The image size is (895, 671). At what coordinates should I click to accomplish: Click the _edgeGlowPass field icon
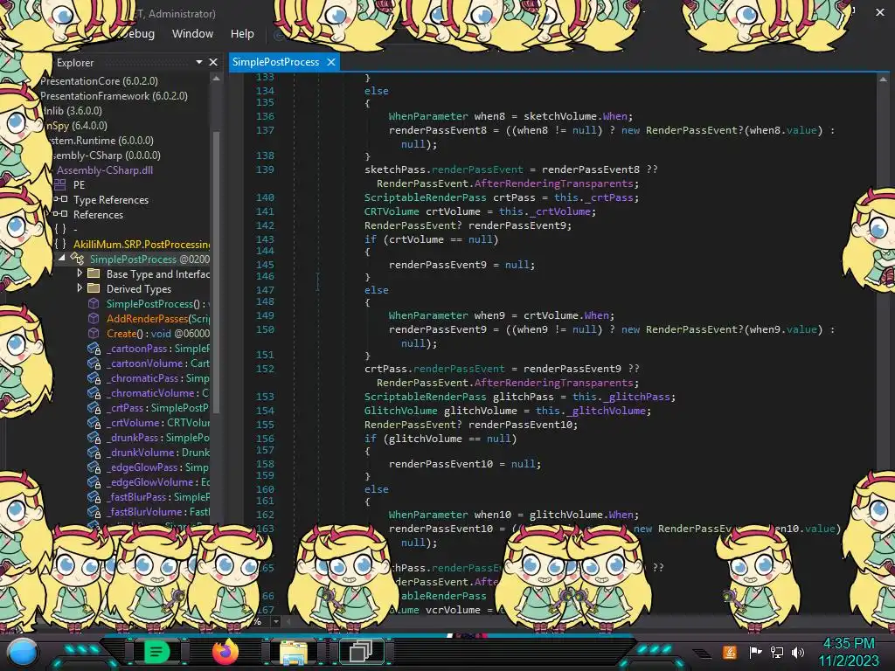tap(94, 467)
